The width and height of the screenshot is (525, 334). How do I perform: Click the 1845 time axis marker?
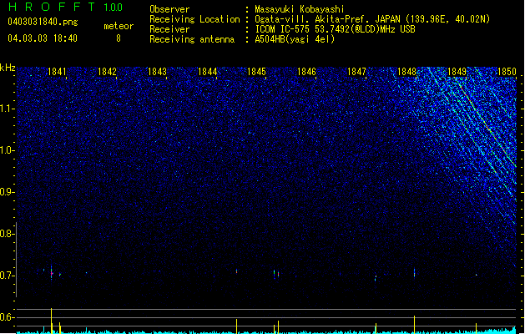(x=256, y=72)
